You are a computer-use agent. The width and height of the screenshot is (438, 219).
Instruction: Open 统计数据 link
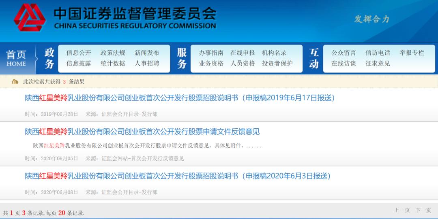click(113, 64)
